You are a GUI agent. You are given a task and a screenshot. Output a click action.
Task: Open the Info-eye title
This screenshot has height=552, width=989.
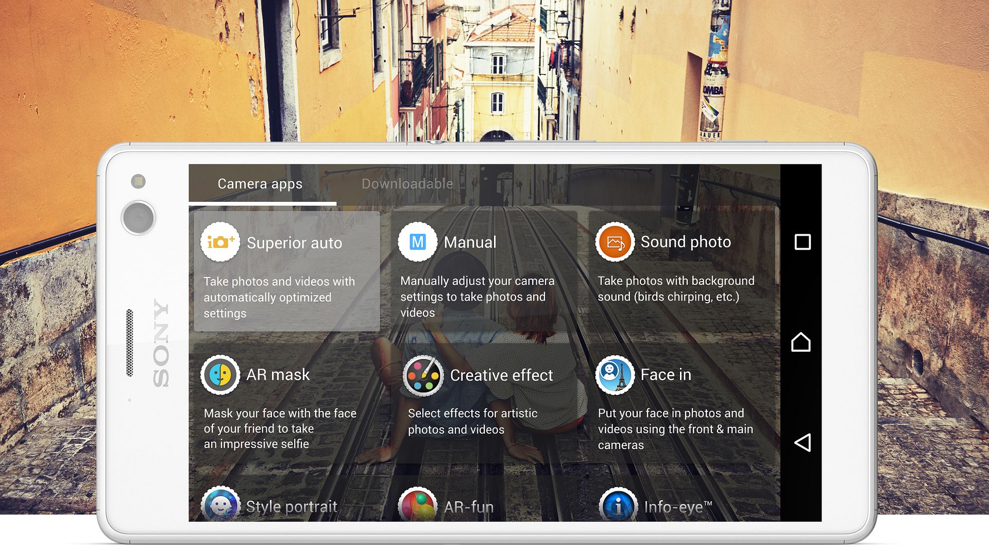678,507
